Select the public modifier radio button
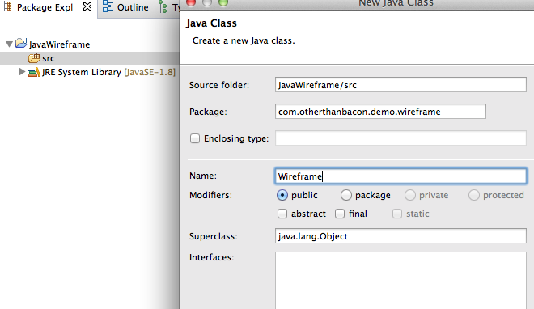 pyautogui.click(x=282, y=195)
